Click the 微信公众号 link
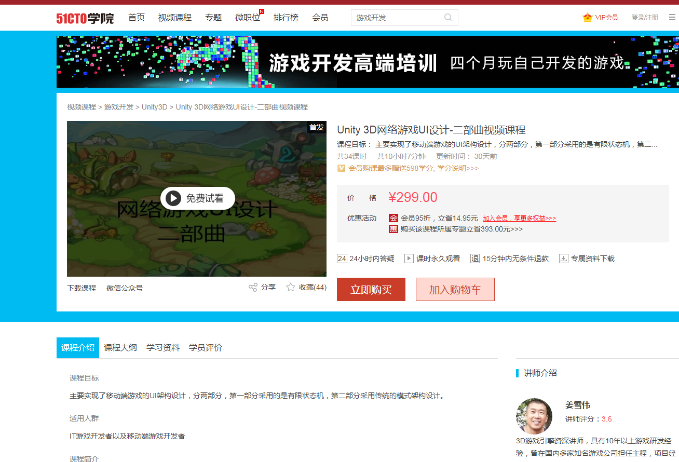This screenshot has width=679, height=462. 125,288
